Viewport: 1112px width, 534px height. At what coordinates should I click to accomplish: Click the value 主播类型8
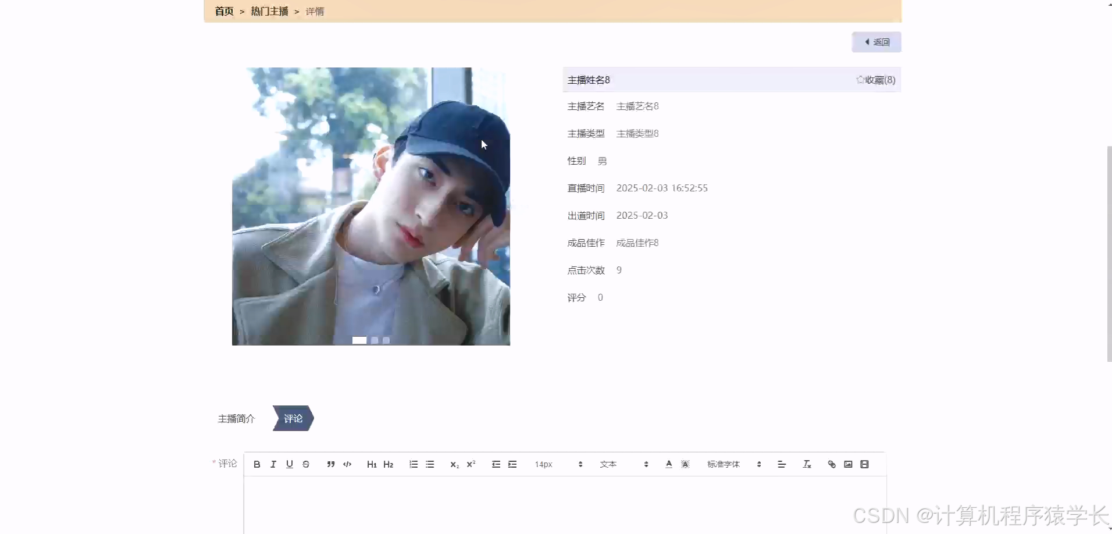tap(637, 133)
